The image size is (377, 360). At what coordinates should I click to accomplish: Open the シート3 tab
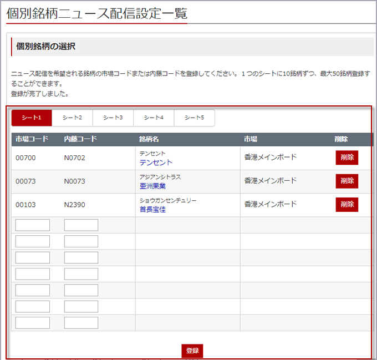[113, 118]
